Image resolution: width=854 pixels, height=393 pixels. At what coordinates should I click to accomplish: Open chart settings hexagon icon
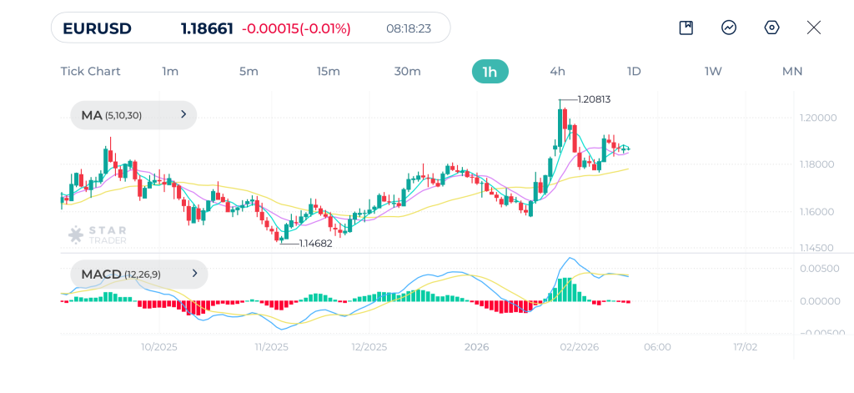tap(771, 28)
